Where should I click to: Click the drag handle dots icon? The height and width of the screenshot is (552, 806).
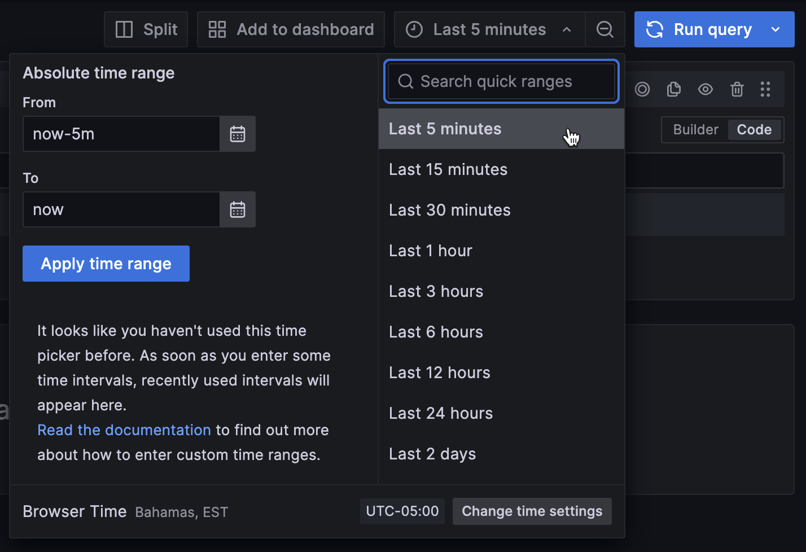point(765,89)
